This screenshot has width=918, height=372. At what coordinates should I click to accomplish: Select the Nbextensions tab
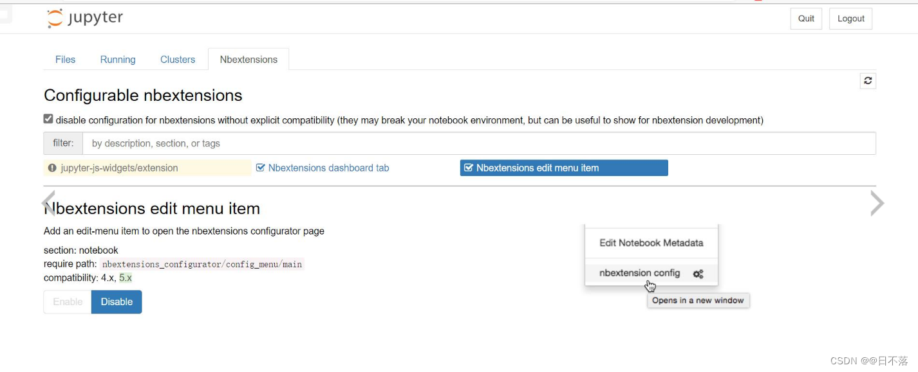click(x=248, y=59)
